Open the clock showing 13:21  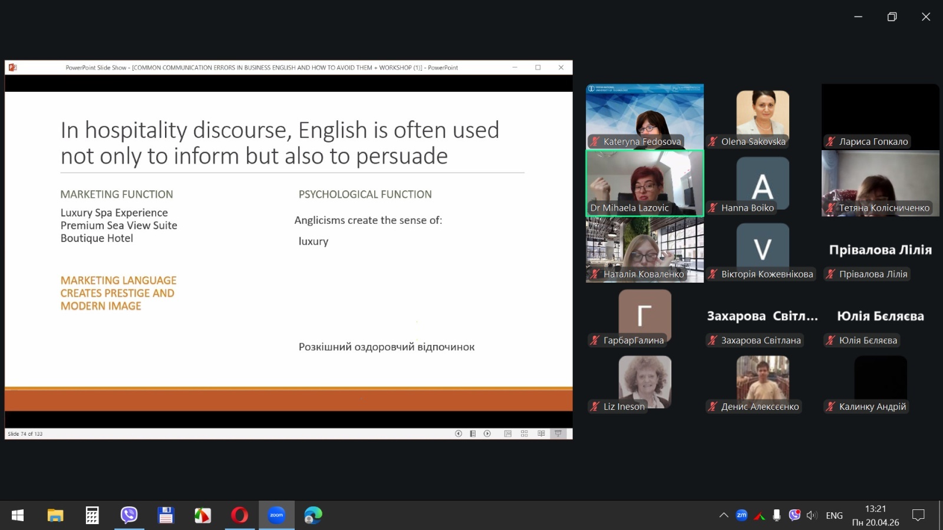click(x=875, y=515)
